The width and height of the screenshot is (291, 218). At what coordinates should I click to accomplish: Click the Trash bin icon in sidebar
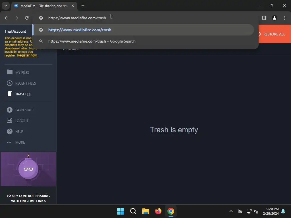[10, 94]
